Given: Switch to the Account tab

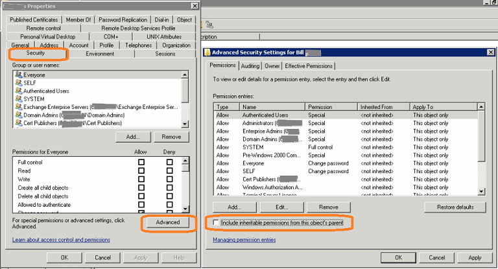Looking at the screenshot, I should [x=78, y=45].
